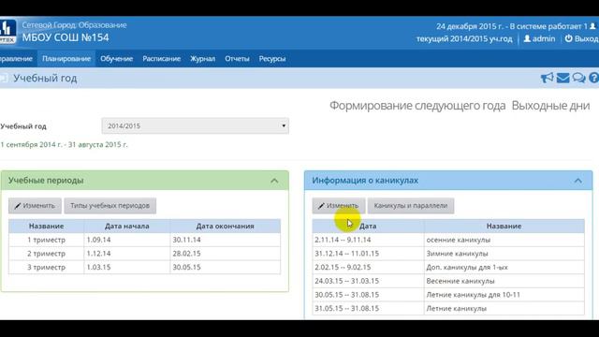Click the admin user profile link

539,38
